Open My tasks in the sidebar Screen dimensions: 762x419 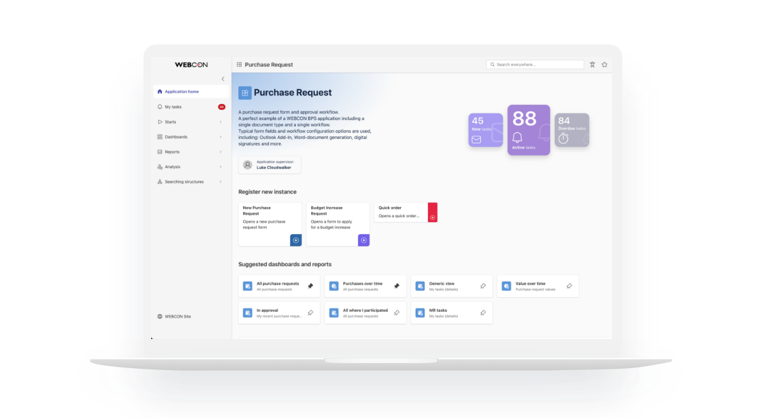[x=173, y=107]
